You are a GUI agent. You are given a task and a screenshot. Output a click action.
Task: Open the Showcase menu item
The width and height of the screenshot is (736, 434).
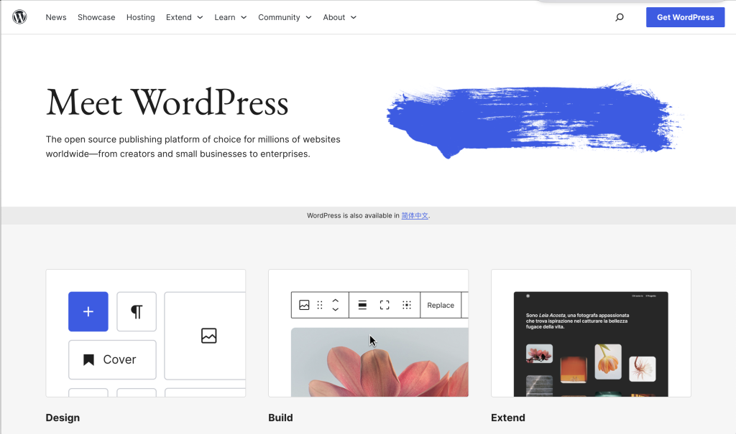coord(96,17)
